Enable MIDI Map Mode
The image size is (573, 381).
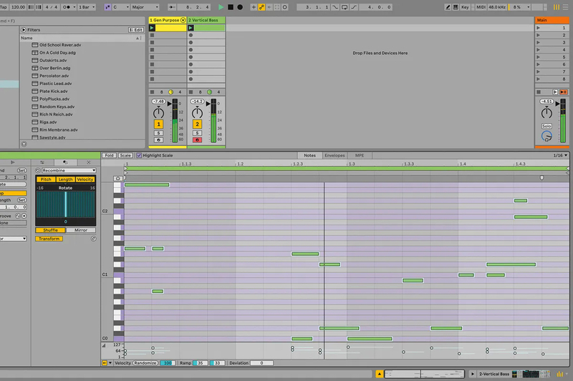(x=481, y=7)
